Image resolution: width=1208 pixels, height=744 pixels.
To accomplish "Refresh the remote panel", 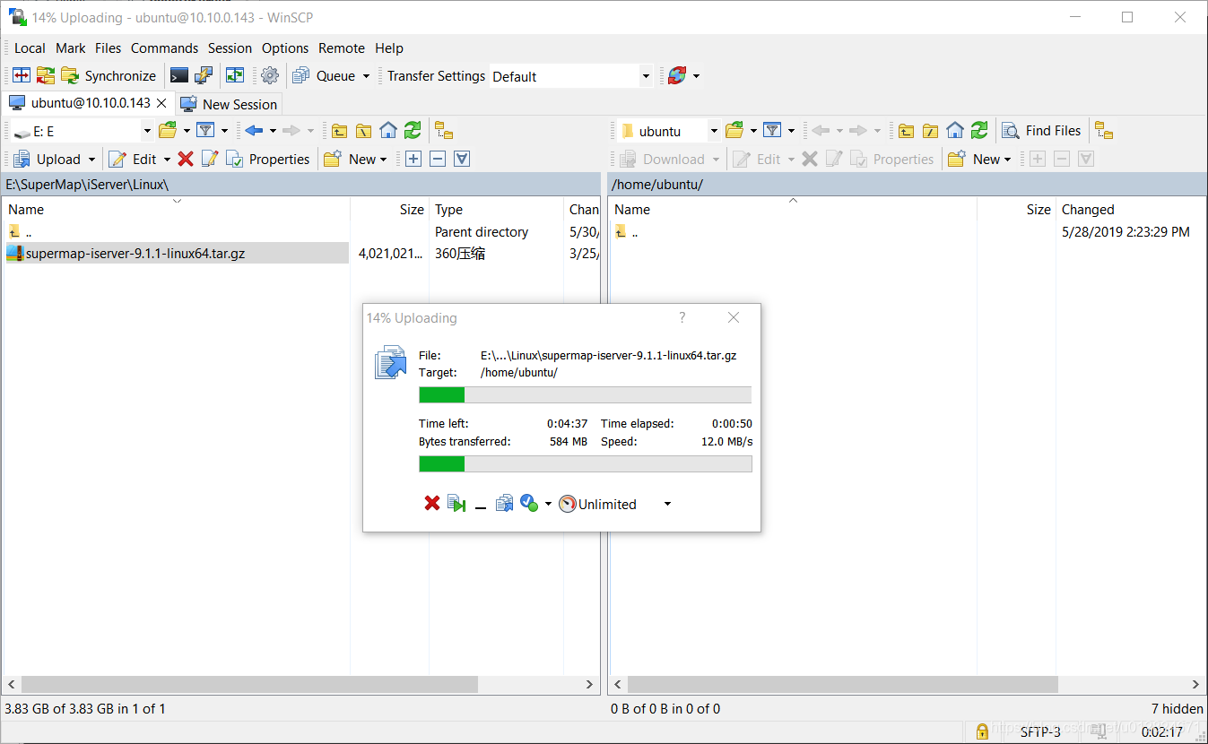I will click(979, 131).
